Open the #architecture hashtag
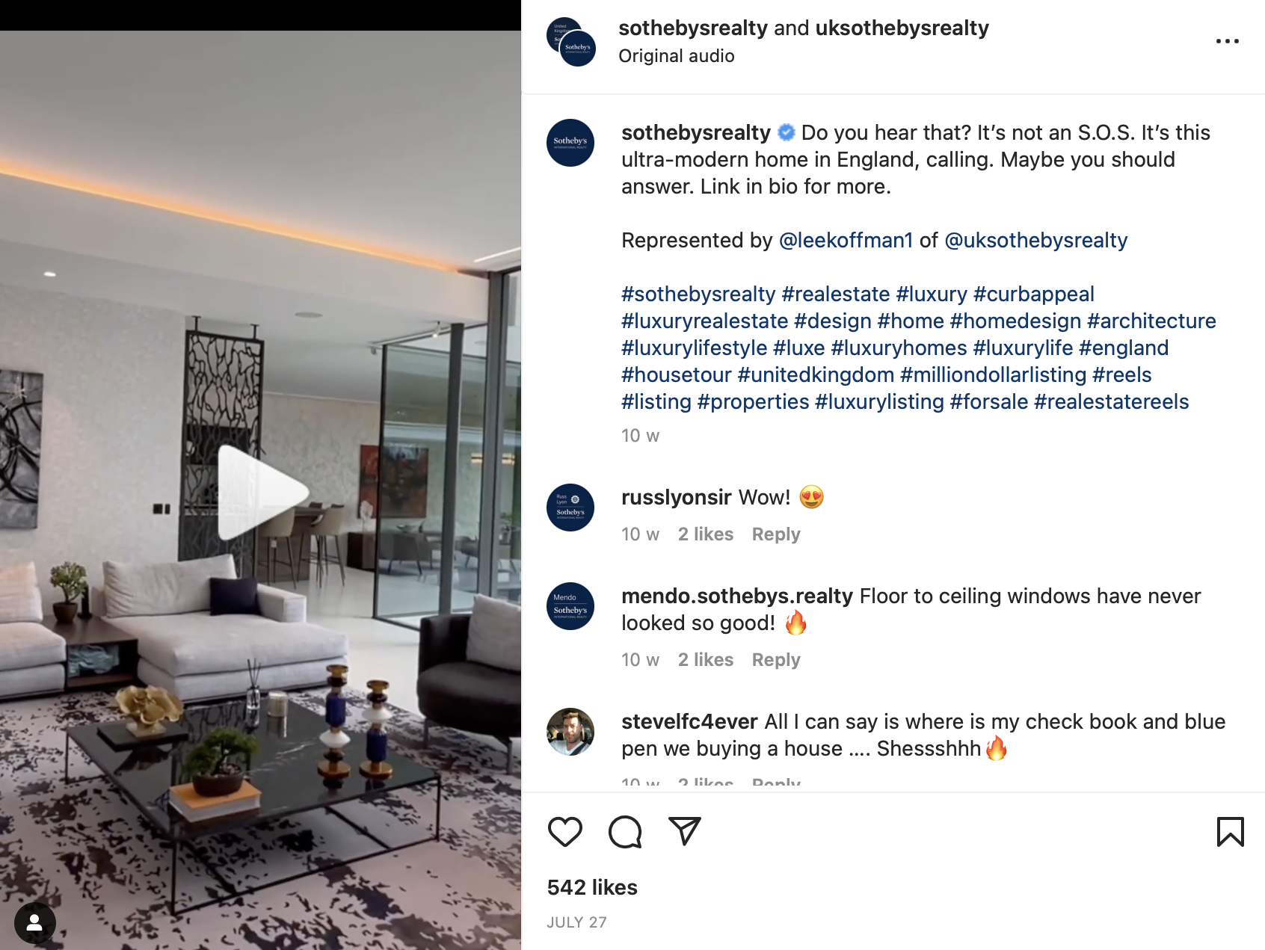Viewport: 1265px width, 950px height. (1151, 321)
